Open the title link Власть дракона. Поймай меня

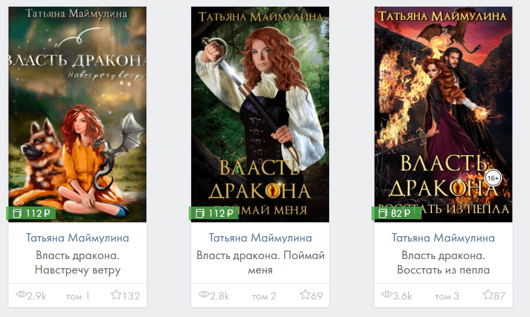pyautogui.click(x=260, y=263)
